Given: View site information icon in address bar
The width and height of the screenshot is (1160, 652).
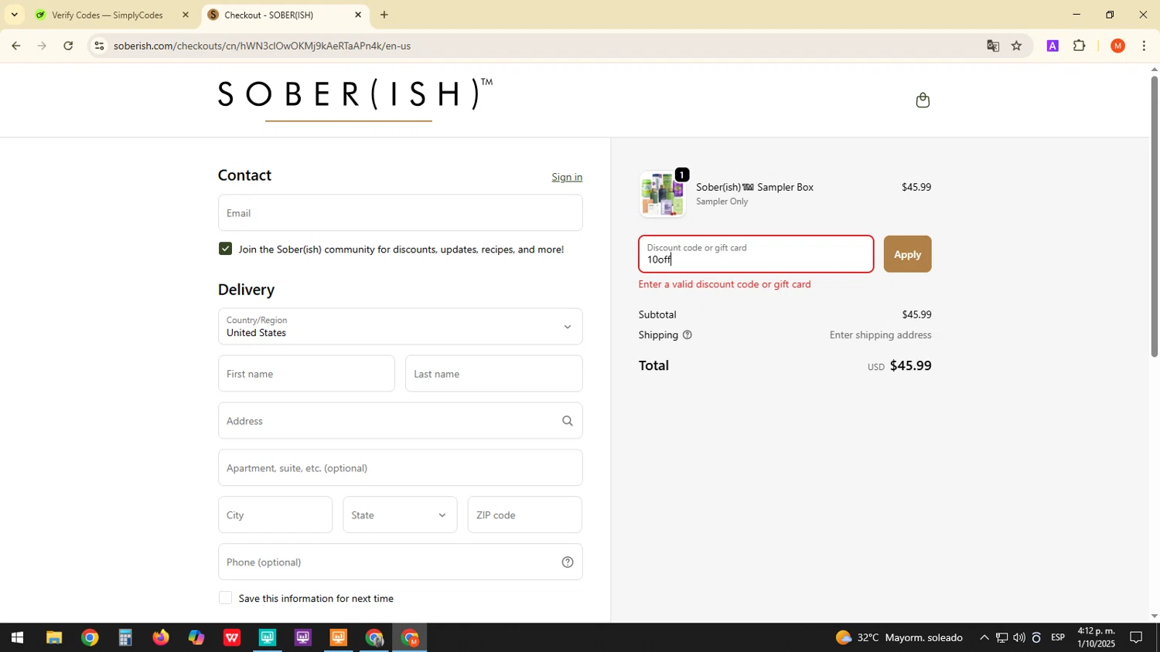Looking at the screenshot, I should pos(99,46).
